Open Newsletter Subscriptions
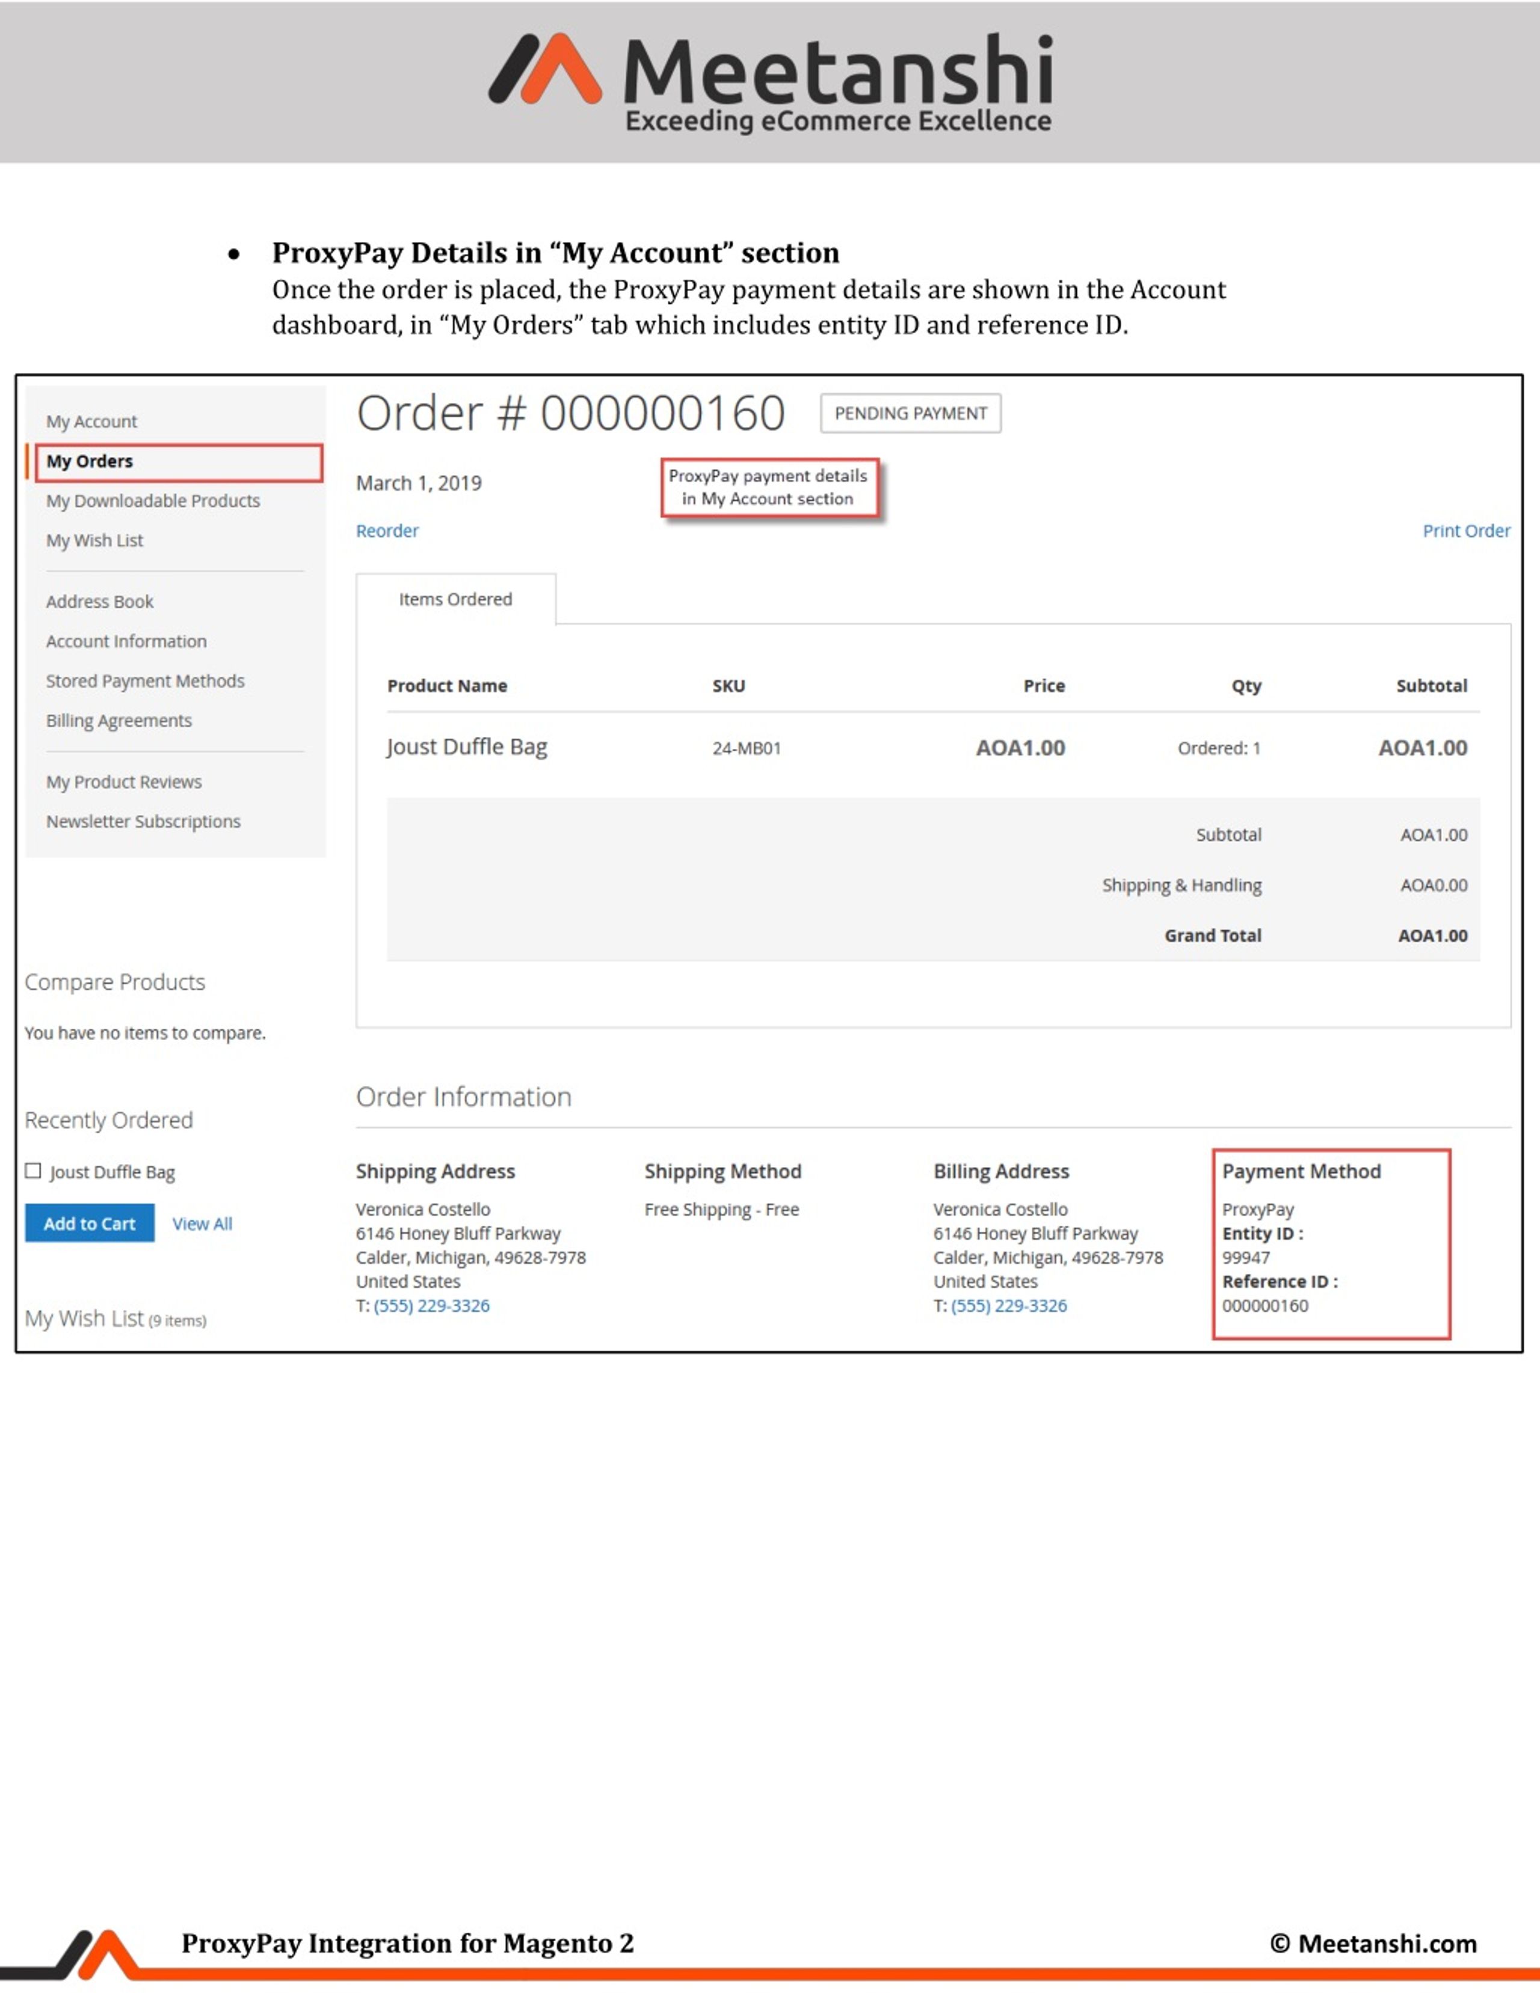 click(143, 821)
